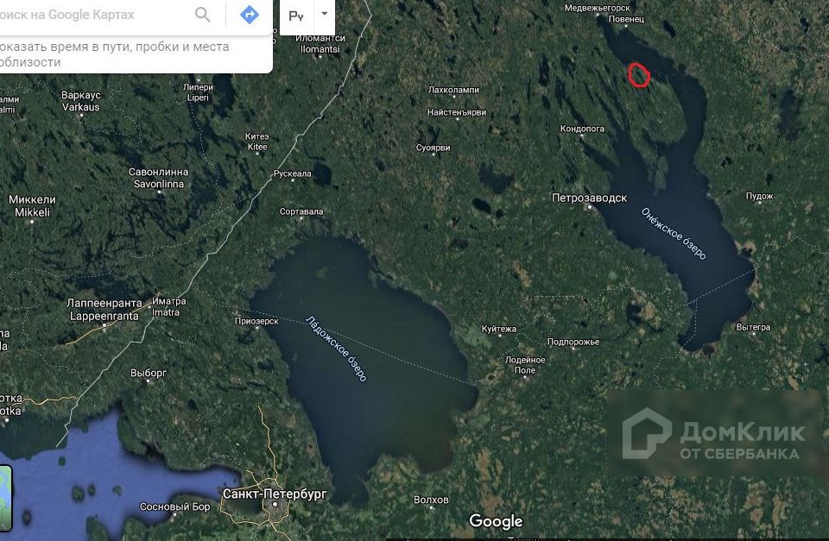
Task: Click the red circled marker on Onega
Action: tap(639, 75)
